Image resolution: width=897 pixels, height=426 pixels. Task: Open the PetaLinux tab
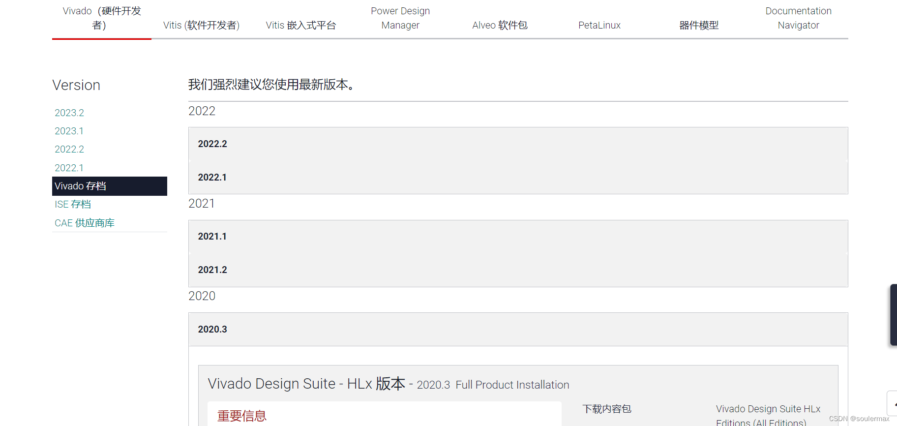coord(599,25)
